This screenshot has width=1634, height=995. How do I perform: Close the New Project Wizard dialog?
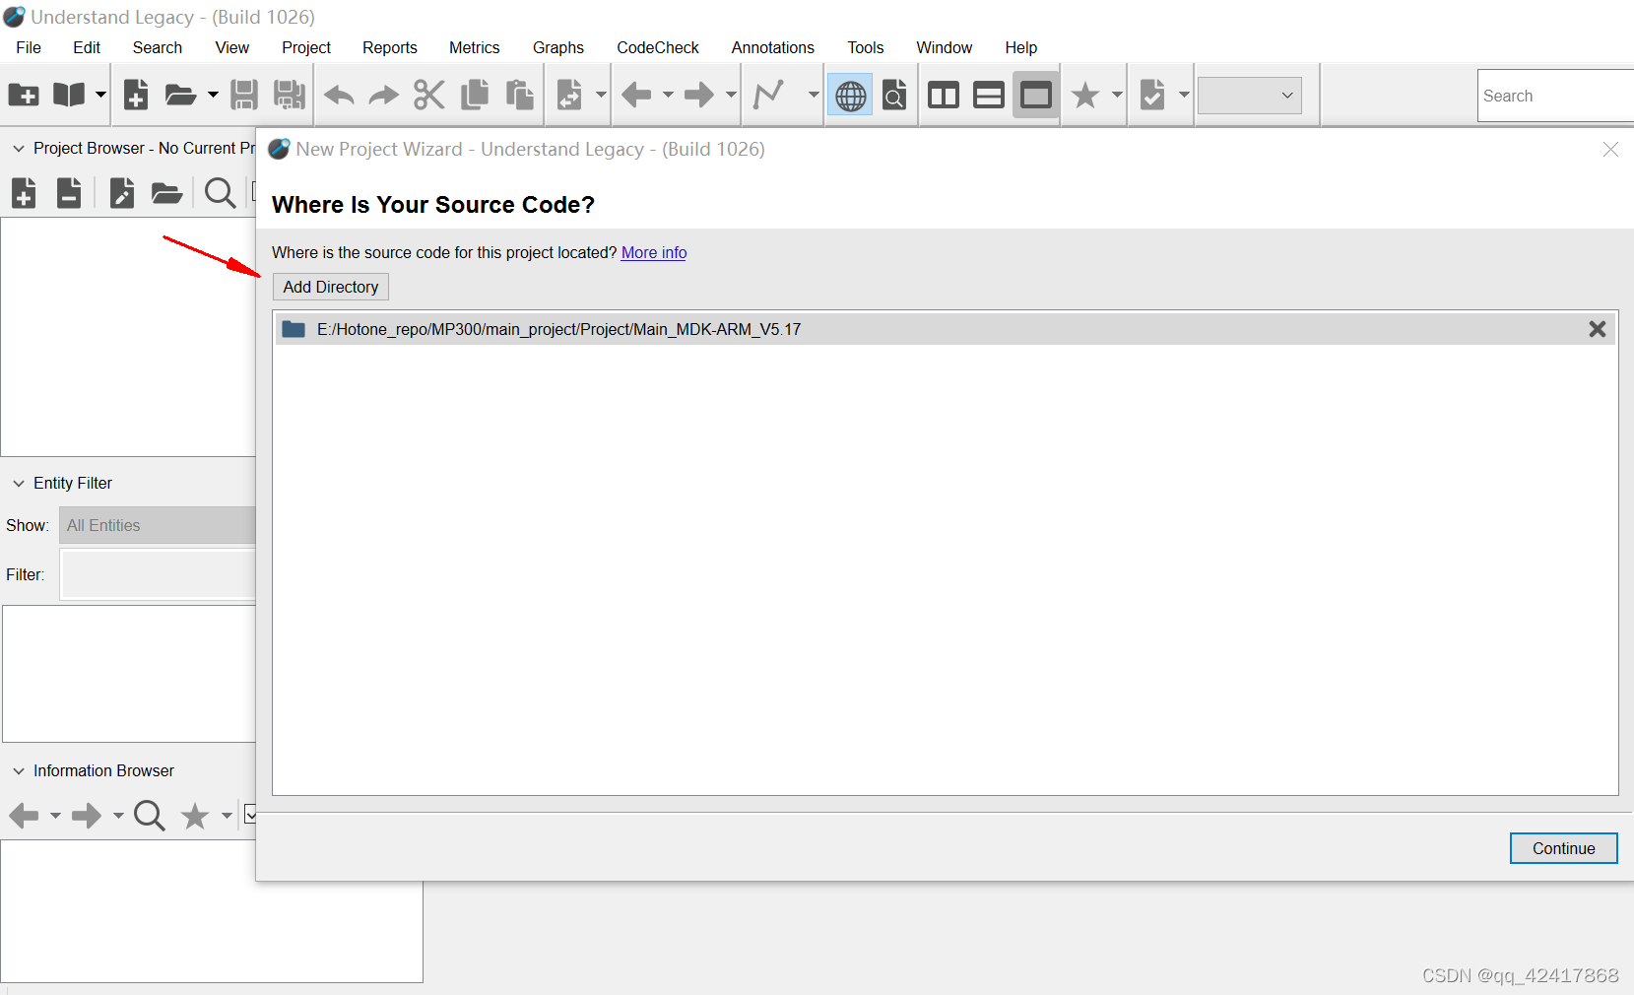(1610, 149)
